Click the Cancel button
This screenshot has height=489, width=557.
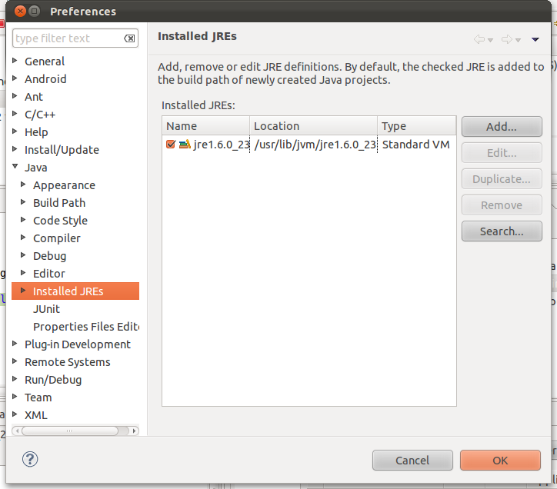(412, 460)
